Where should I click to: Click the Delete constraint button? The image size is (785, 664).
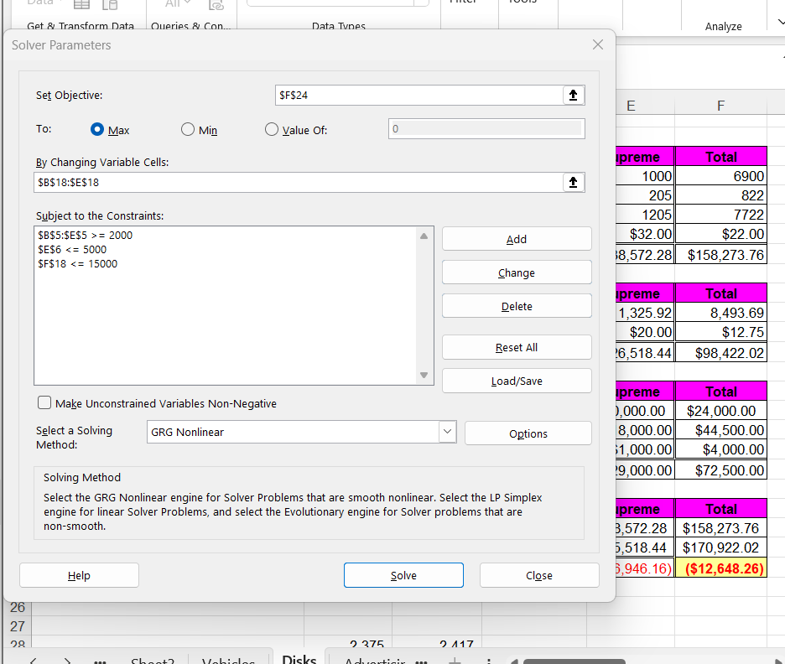(x=517, y=306)
